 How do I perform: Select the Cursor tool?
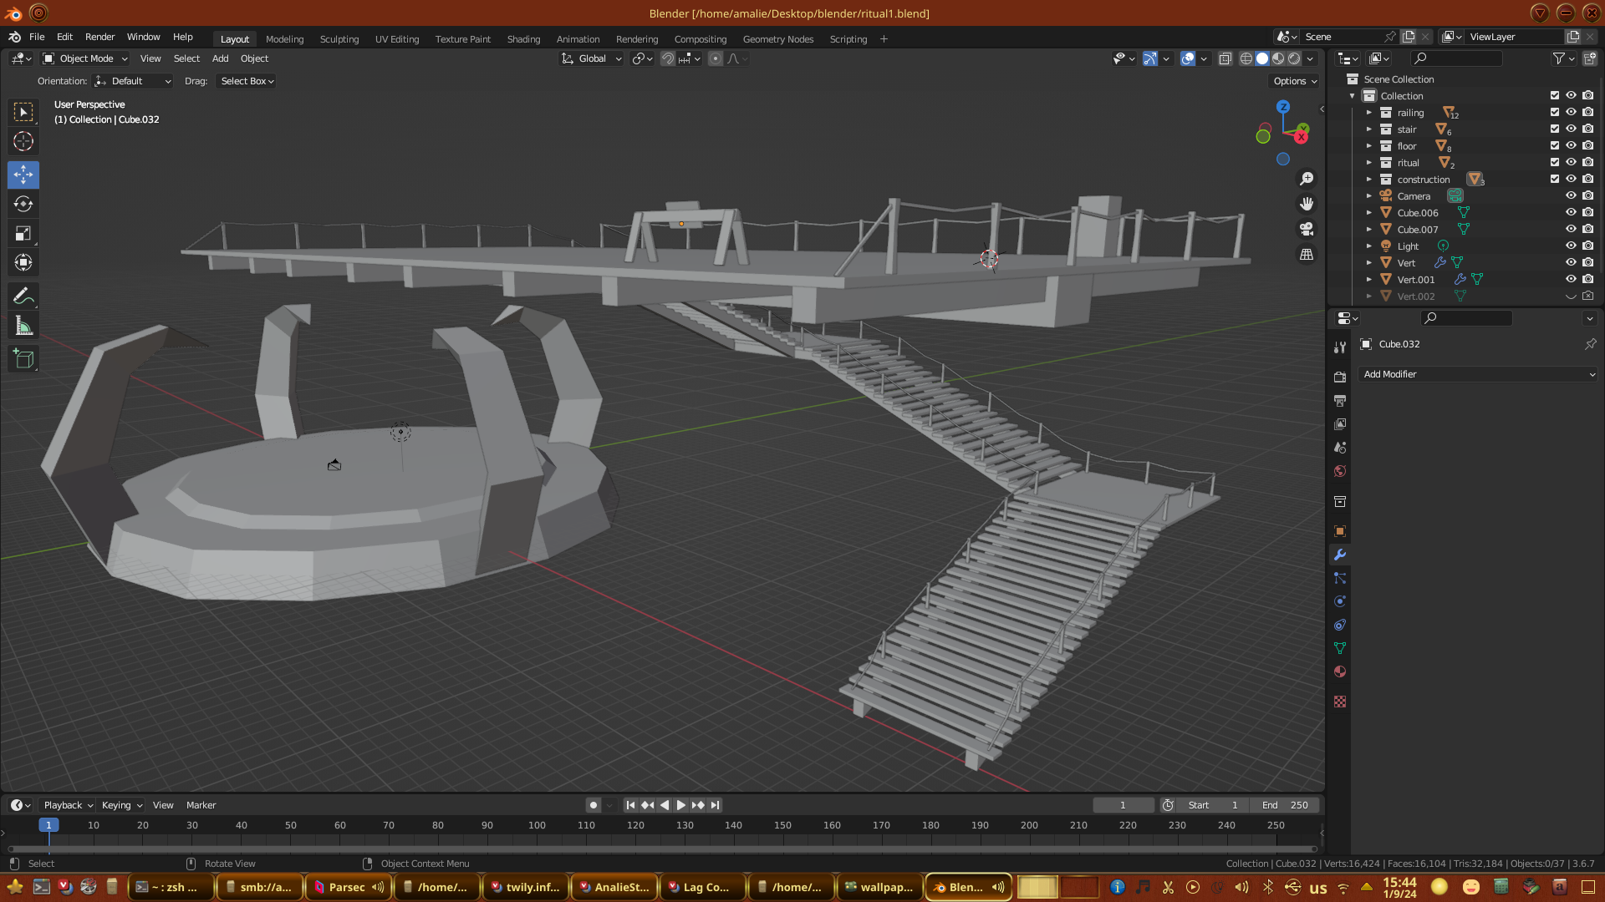pos(23,141)
